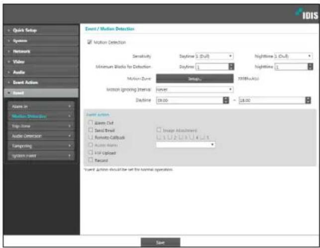Collapse the expanded Event section
The image size is (320, 248).
coord(41,93)
